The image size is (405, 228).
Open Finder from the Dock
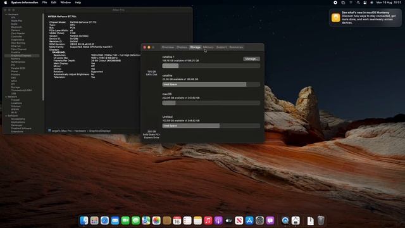pyautogui.click(x=84, y=220)
